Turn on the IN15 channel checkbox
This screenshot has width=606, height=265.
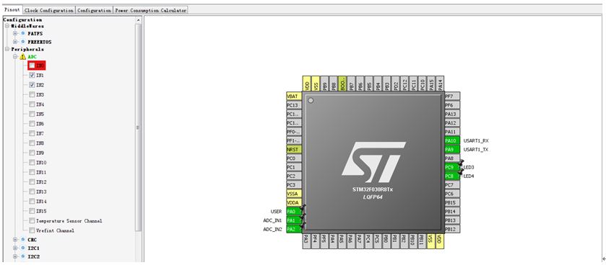click(32, 211)
